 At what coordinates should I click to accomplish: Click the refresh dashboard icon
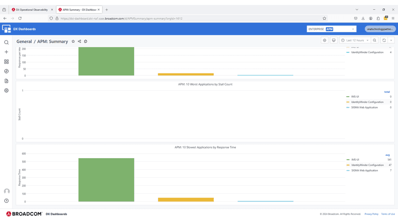point(384,40)
